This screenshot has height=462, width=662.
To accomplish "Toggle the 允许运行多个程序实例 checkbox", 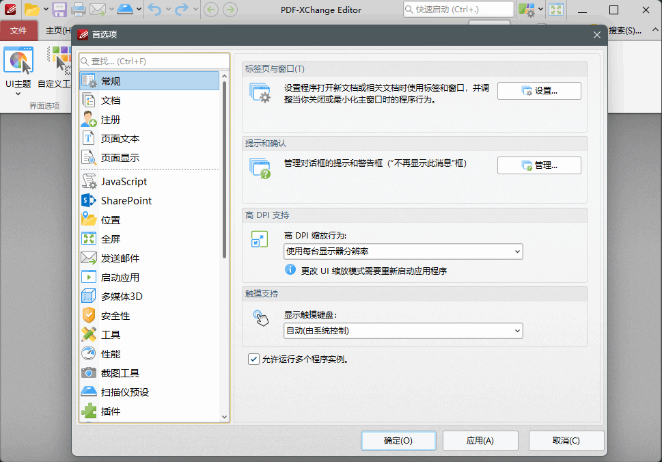I will click(253, 359).
